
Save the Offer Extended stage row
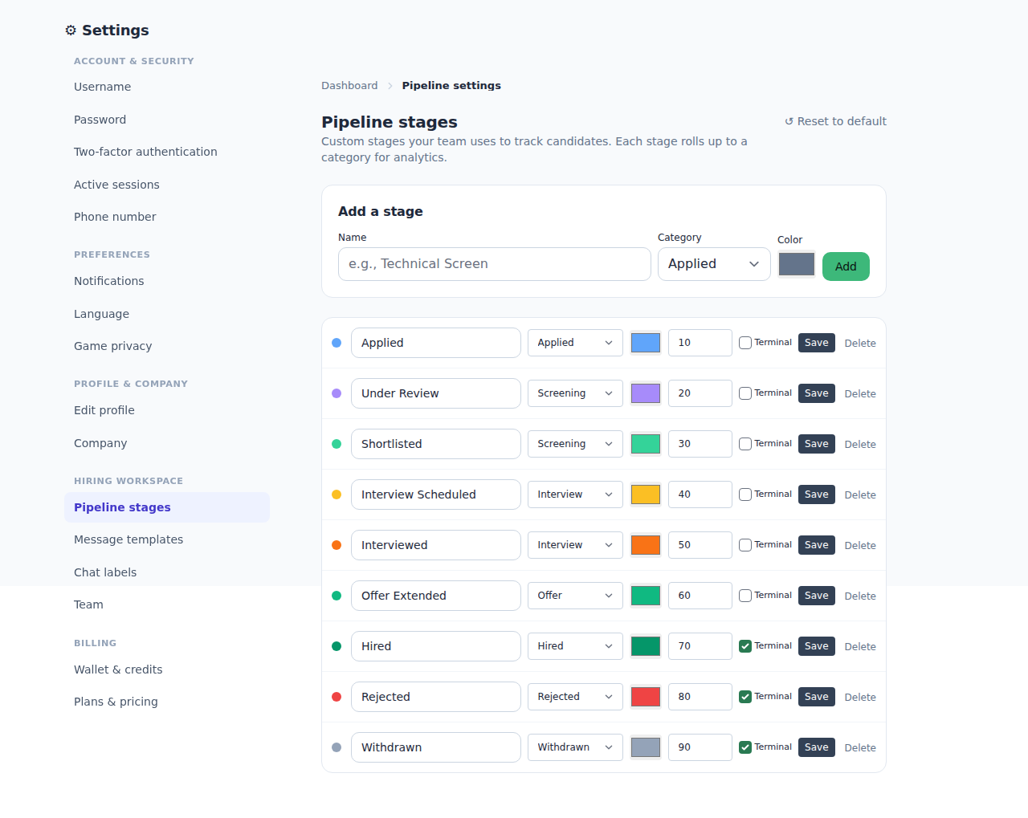817,596
